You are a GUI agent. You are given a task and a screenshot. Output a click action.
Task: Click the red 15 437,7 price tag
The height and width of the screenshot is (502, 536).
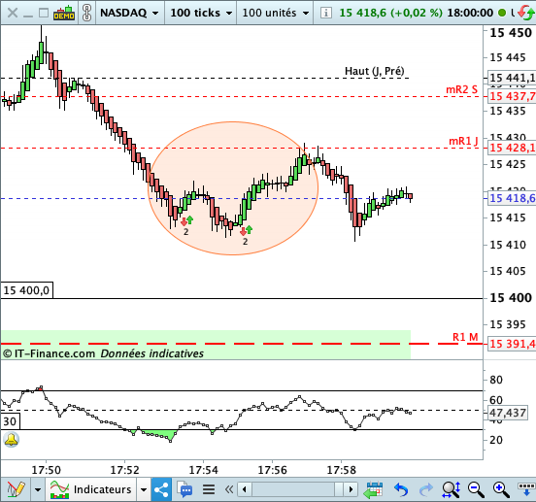coord(512,96)
